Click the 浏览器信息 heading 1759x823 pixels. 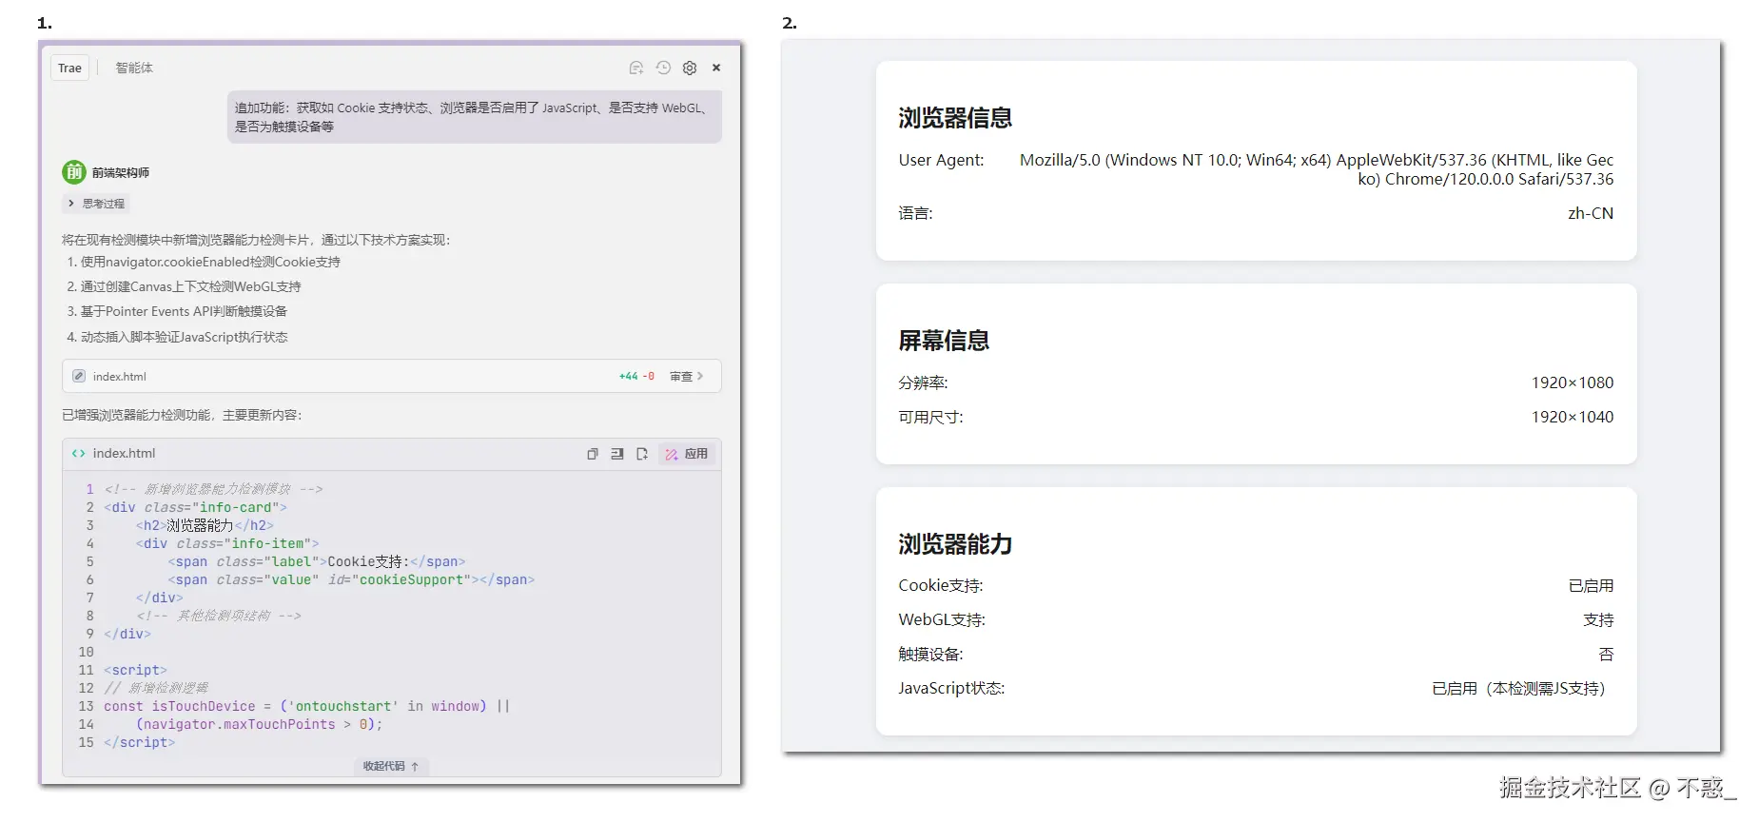pyautogui.click(x=955, y=118)
